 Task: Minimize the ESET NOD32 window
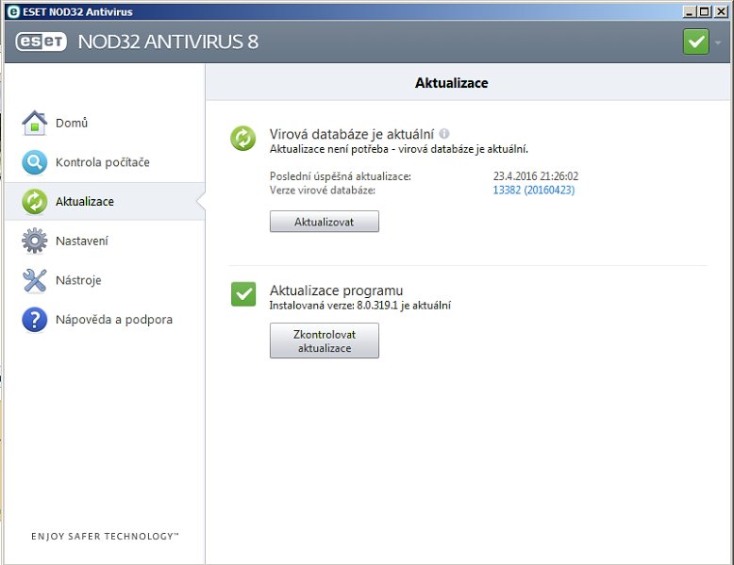(688, 11)
